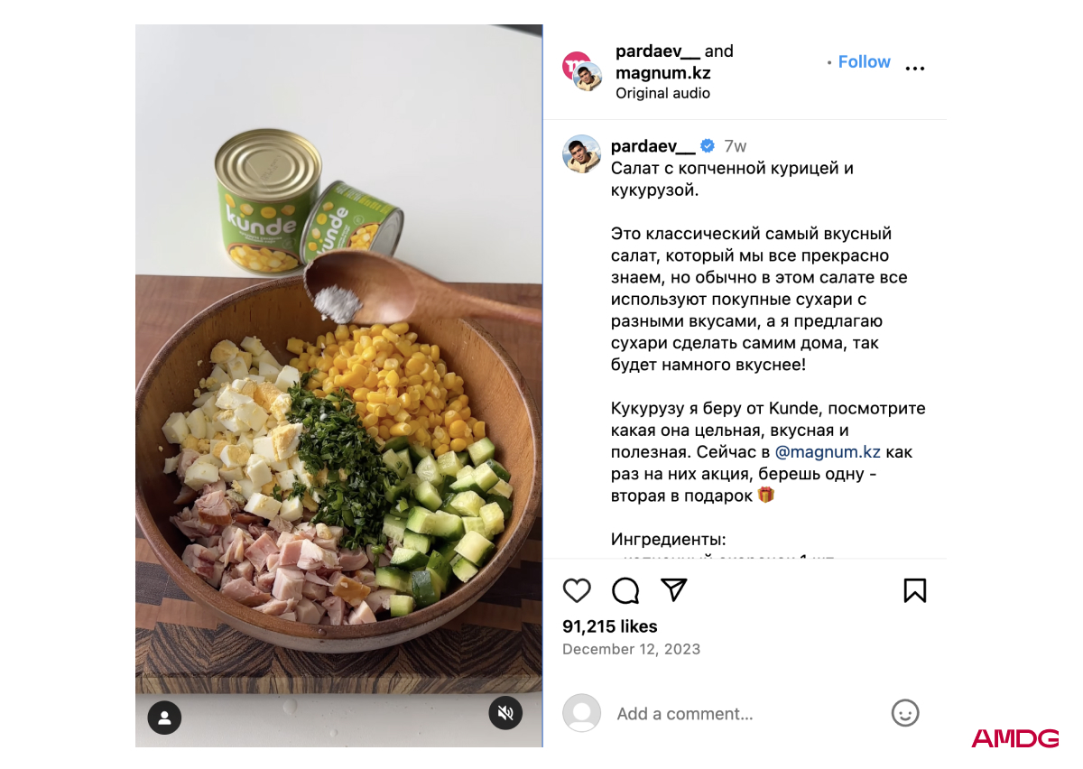The width and height of the screenshot is (1083, 769).
Task: Open the header profile avatars
Action: [x=582, y=71]
